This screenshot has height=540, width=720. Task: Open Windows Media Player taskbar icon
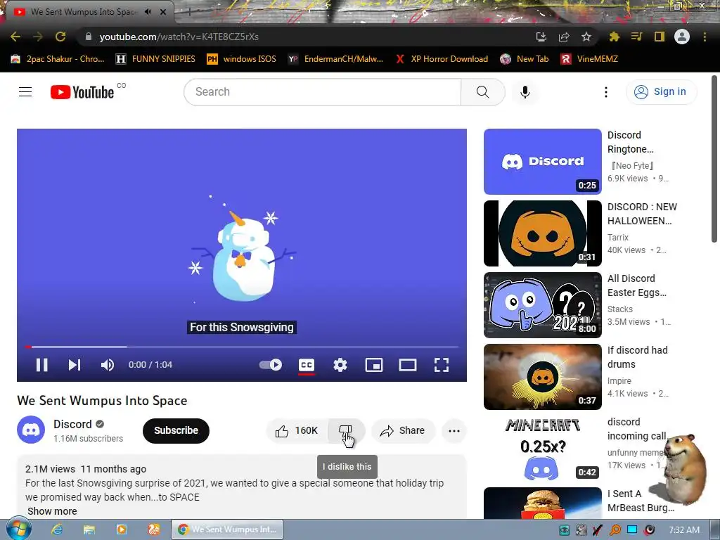121,529
